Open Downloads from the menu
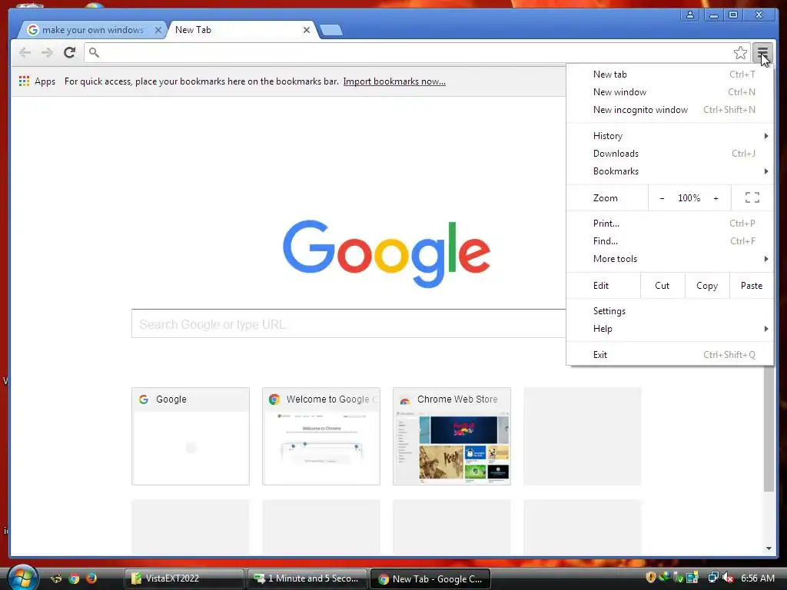Viewport: 787px width, 590px height. tap(670, 154)
